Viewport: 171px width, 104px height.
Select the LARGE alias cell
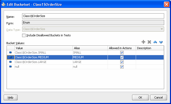pos(90,62)
